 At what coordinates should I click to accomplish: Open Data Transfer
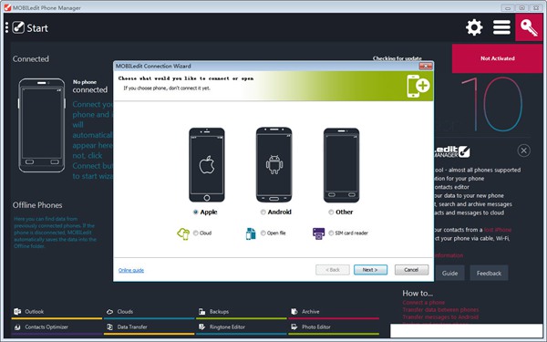149,327
